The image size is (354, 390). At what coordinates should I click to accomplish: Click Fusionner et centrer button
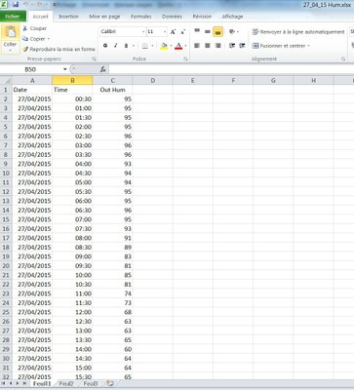coord(279,46)
